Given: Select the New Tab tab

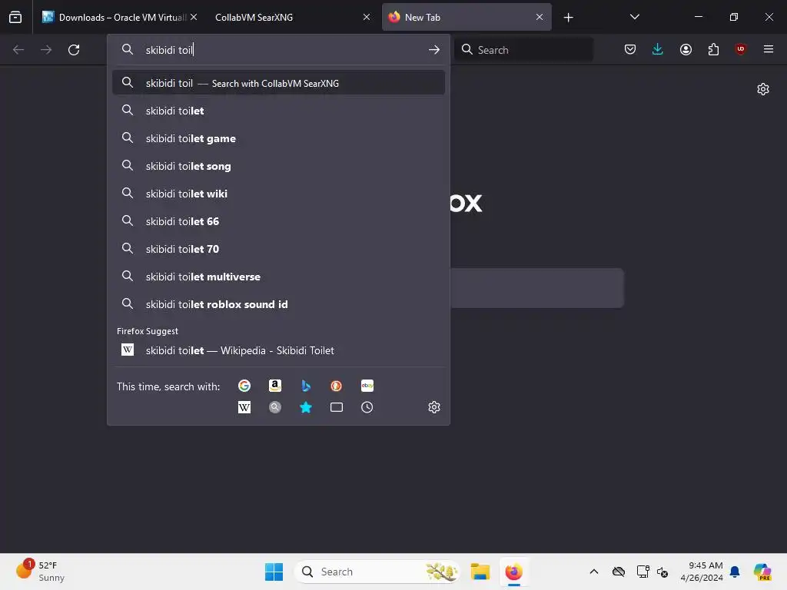Looking at the screenshot, I should tap(467, 17).
